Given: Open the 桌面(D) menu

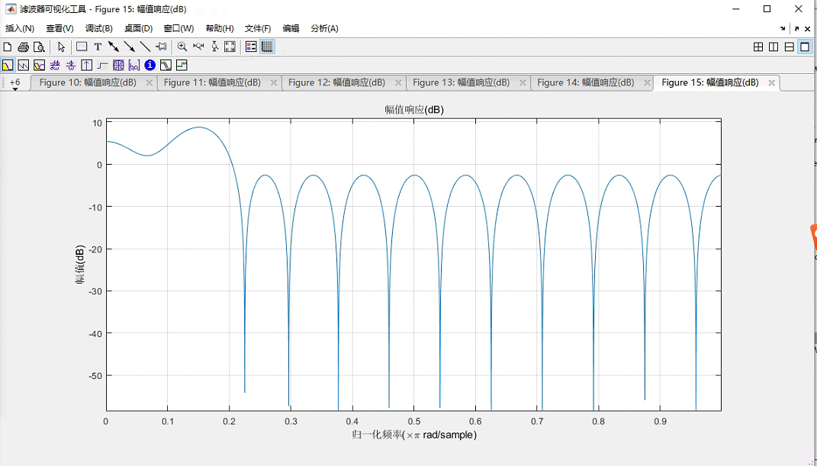Looking at the screenshot, I should tap(139, 29).
